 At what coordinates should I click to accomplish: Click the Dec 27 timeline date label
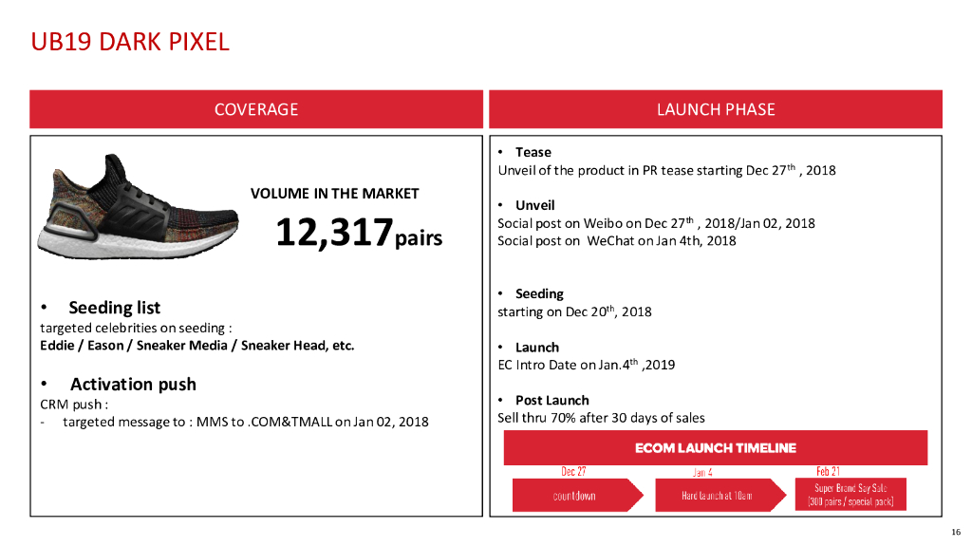tap(573, 471)
